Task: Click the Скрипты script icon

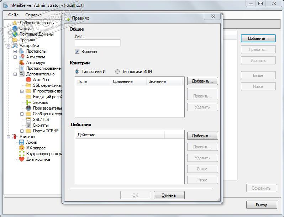Action: click(28, 125)
